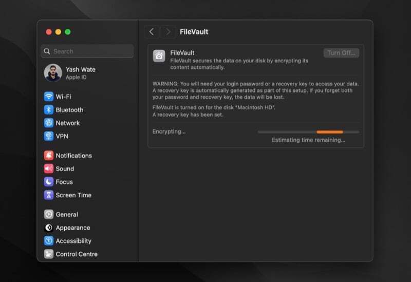This screenshot has height=282, width=411.
Task: Click Yash Wate profile avatar
Action: pos(53,73)
